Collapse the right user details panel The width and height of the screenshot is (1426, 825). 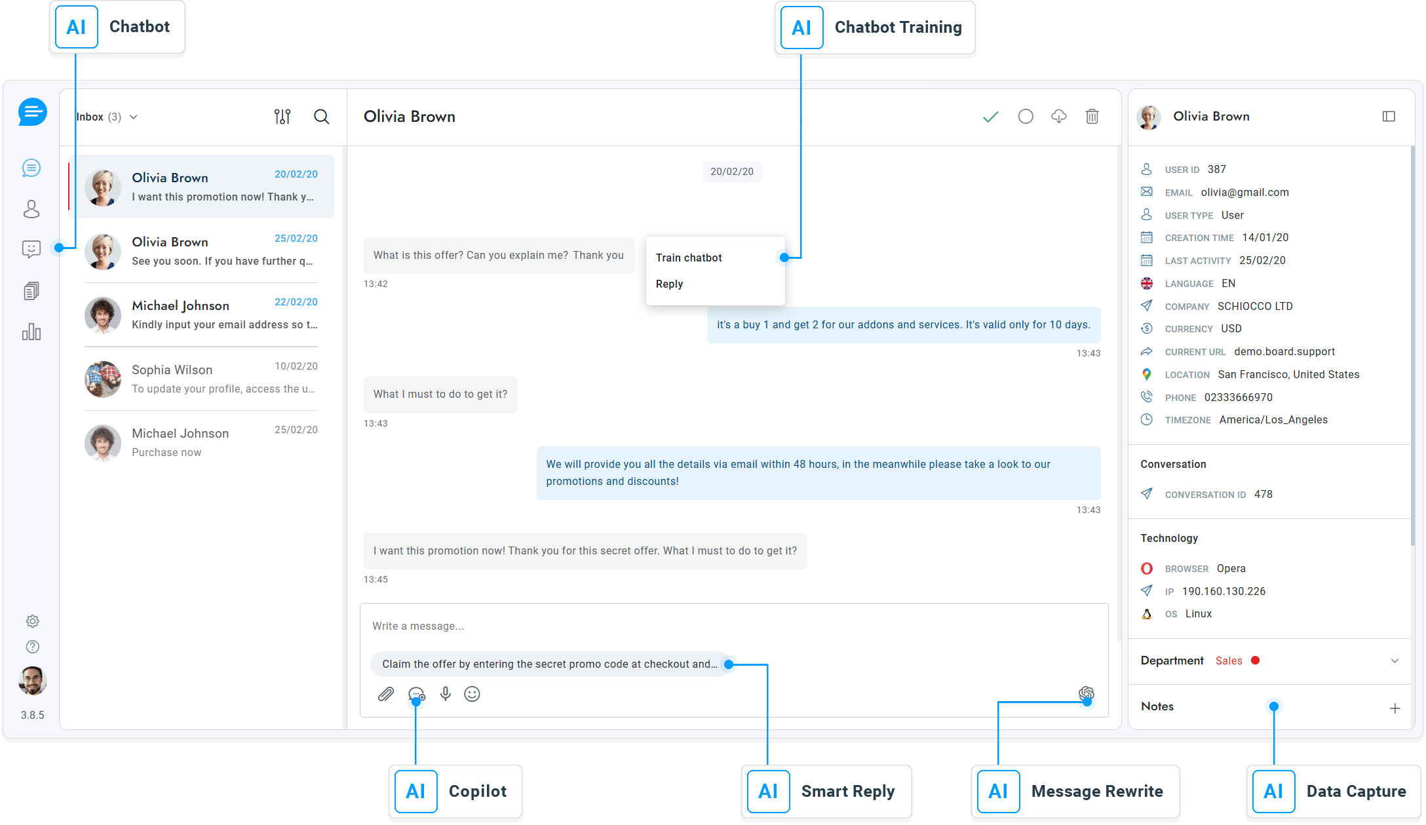1389,116
